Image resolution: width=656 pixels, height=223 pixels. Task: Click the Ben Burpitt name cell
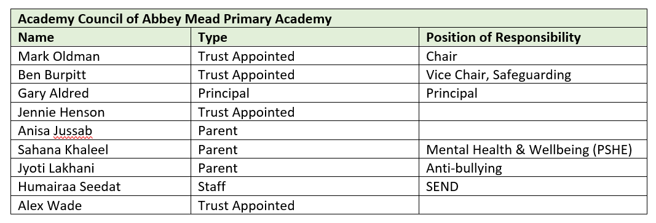(101, 74)
